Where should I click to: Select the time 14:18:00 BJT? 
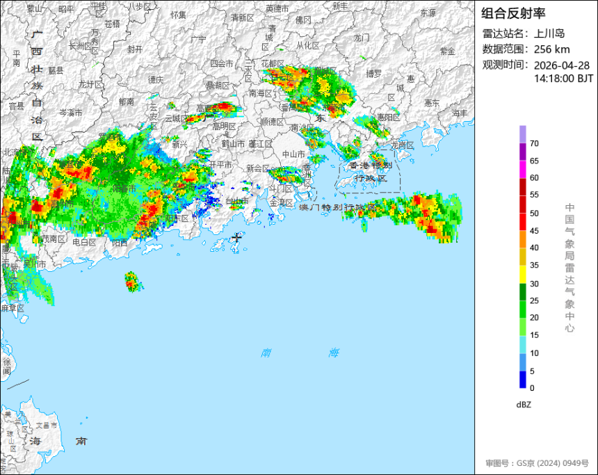(x=564, y=79)
